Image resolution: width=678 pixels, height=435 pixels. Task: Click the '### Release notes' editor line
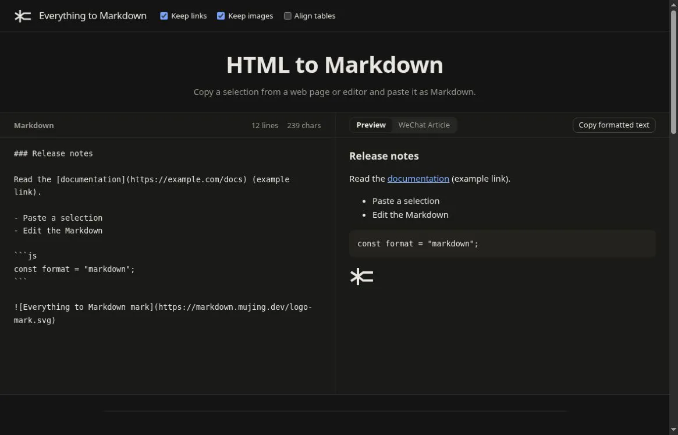point(53,154)
